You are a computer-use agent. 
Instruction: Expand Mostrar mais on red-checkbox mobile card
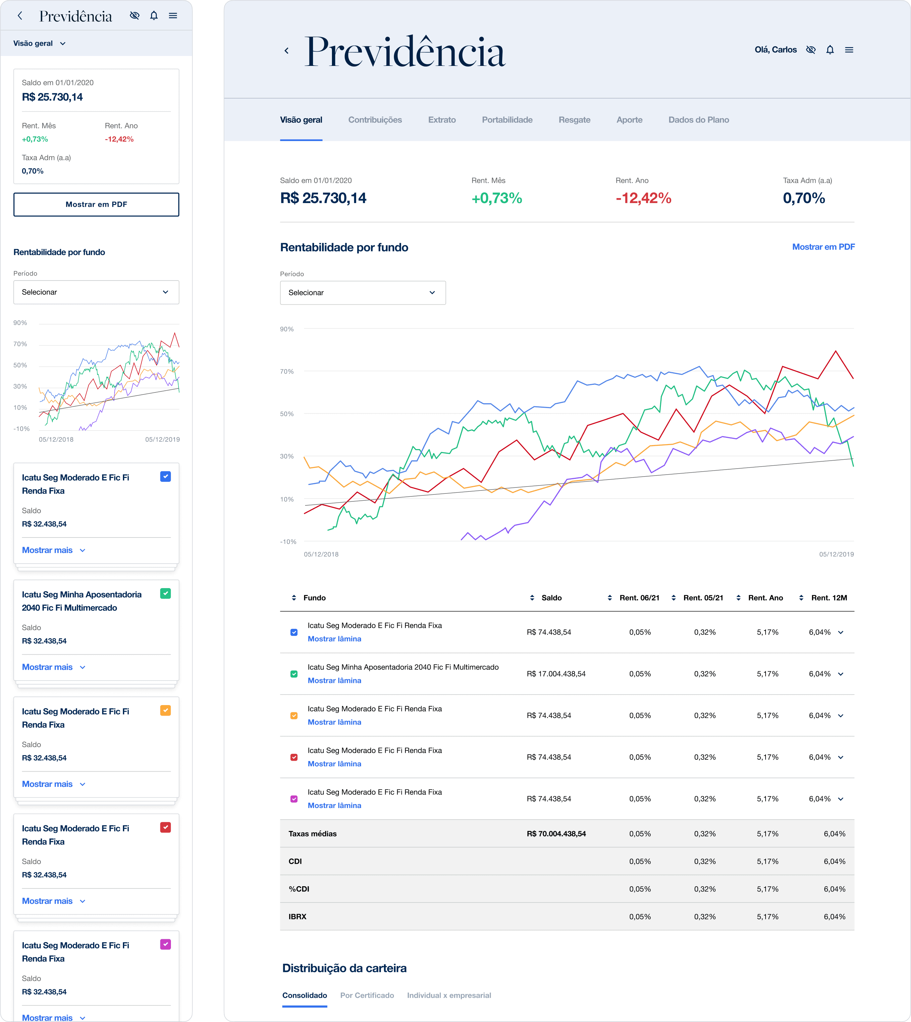coord(54,901)
